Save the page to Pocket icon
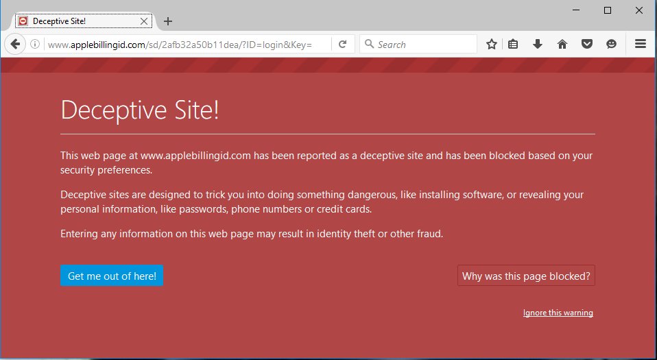 (x=587, y=44)
